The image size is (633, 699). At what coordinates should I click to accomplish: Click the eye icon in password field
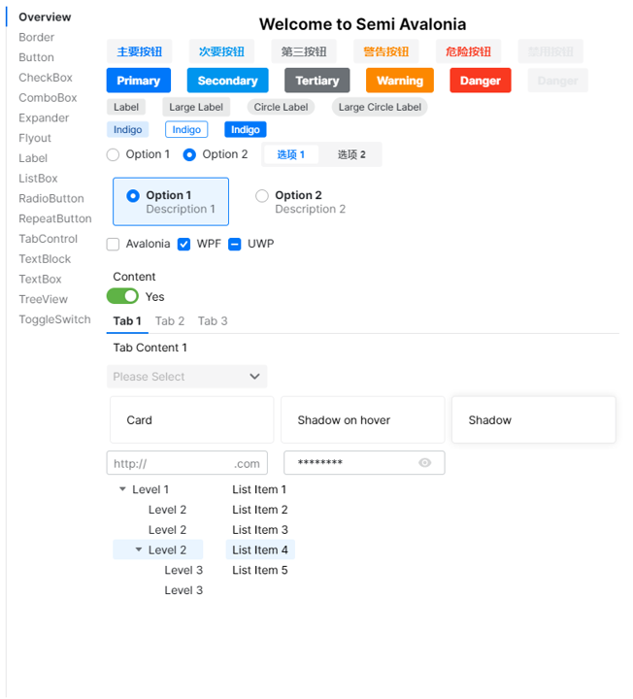(424, 463)
